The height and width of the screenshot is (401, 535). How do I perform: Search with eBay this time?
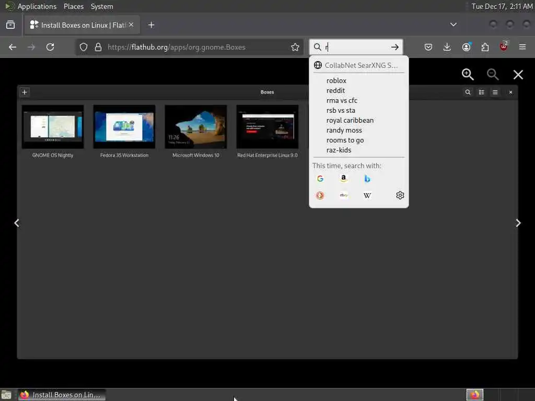pos(344,195)
